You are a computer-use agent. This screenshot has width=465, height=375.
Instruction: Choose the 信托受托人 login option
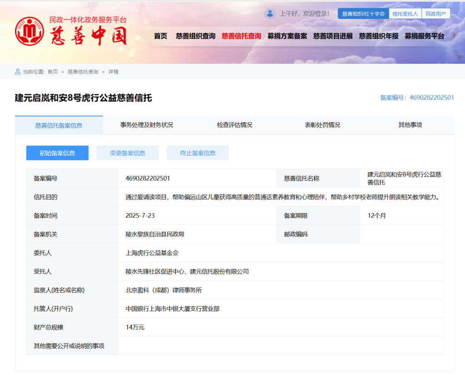405,14
